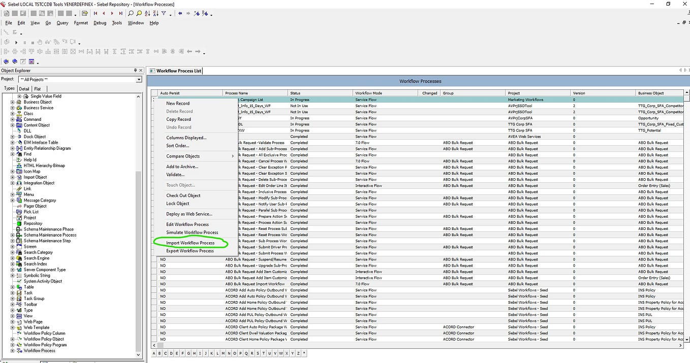Click the First Record navigation arrow
The width and height of the screenshot is (690, 363).
96,14
